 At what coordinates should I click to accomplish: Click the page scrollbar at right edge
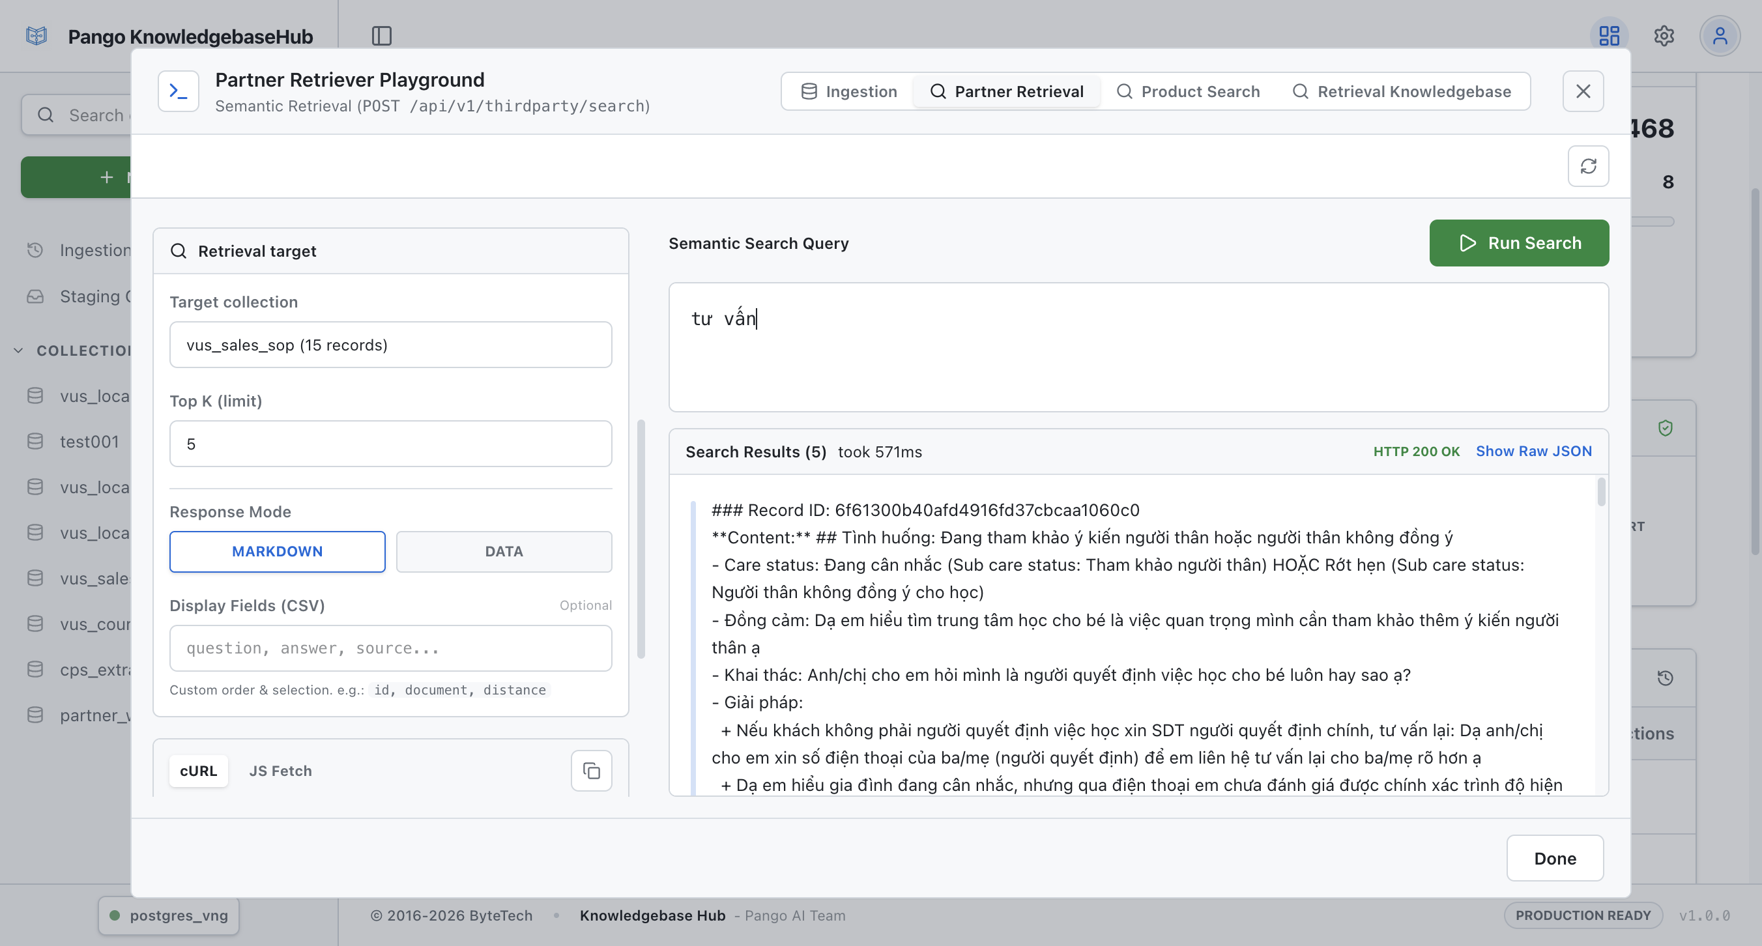click(1756, 373)
